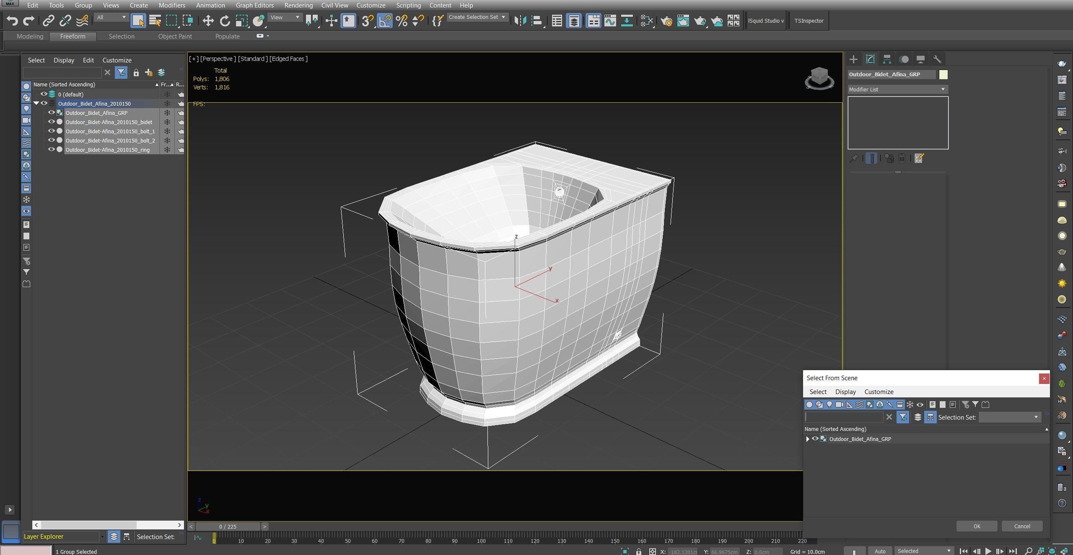Click the Perspective viewport label
The height and width of the screenshot is (555, 1073).
click(218, 59)
